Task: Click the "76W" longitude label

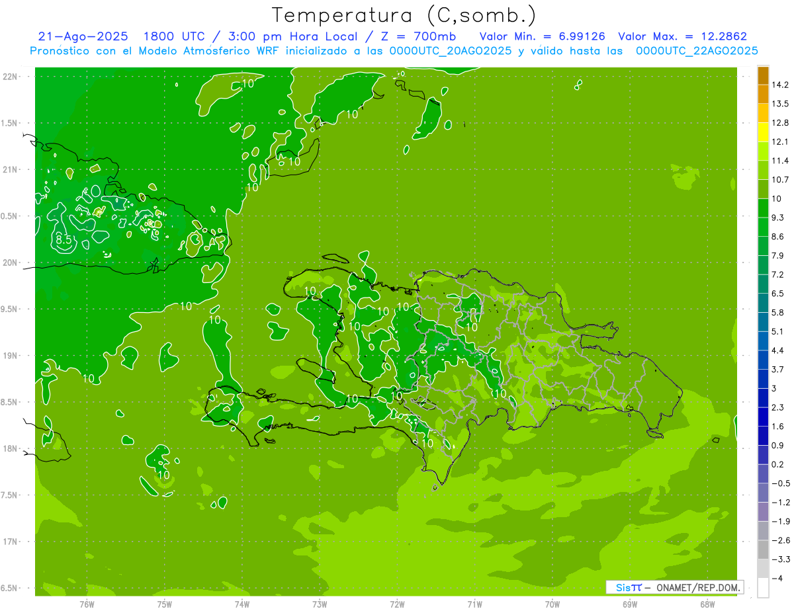Action: click(87, 605)
